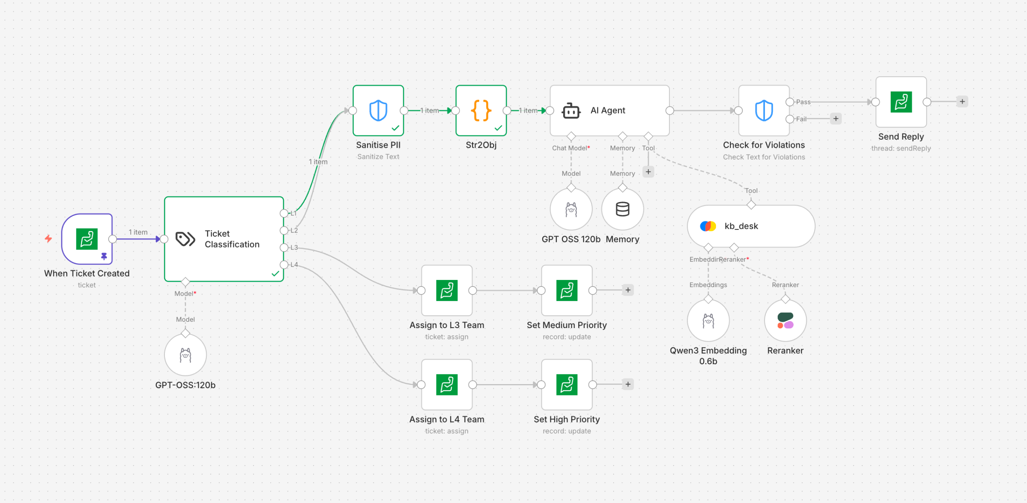
Task: Select the Qwen3 Embedding 0.6b node
Action: [708, 320]
